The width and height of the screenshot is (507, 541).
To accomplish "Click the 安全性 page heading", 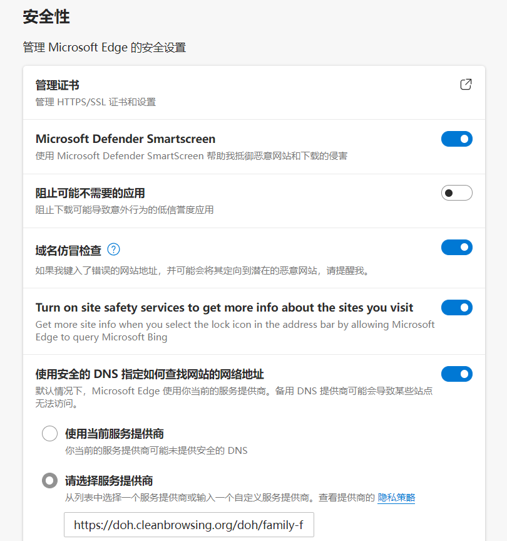I will 46,18.
